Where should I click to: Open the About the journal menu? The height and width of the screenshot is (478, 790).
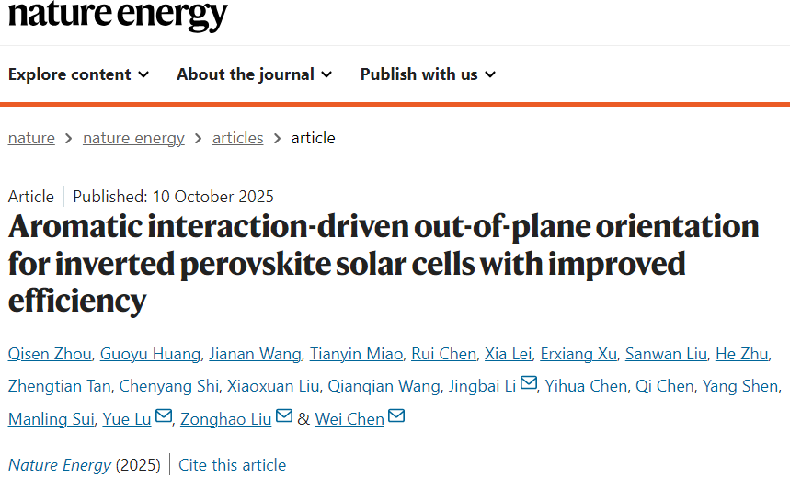(254, 74)
